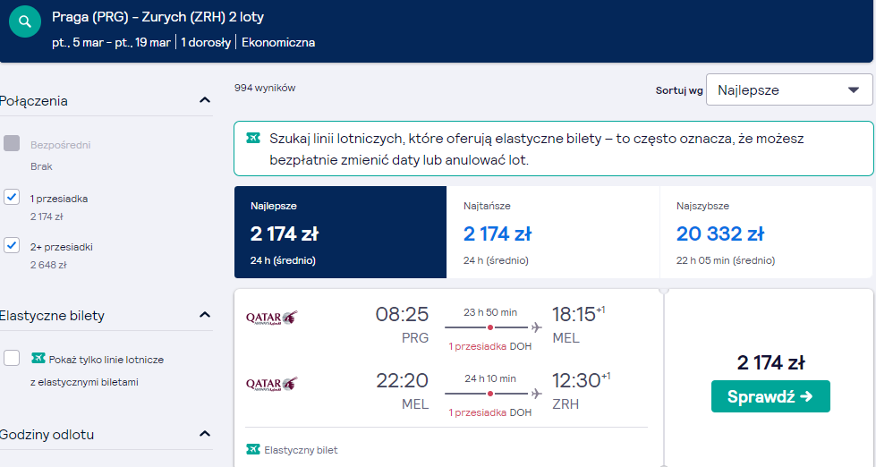Click the 2 648 zł price under 2+ przesiadki
The image size is (876, 467).
click(48, 265)
